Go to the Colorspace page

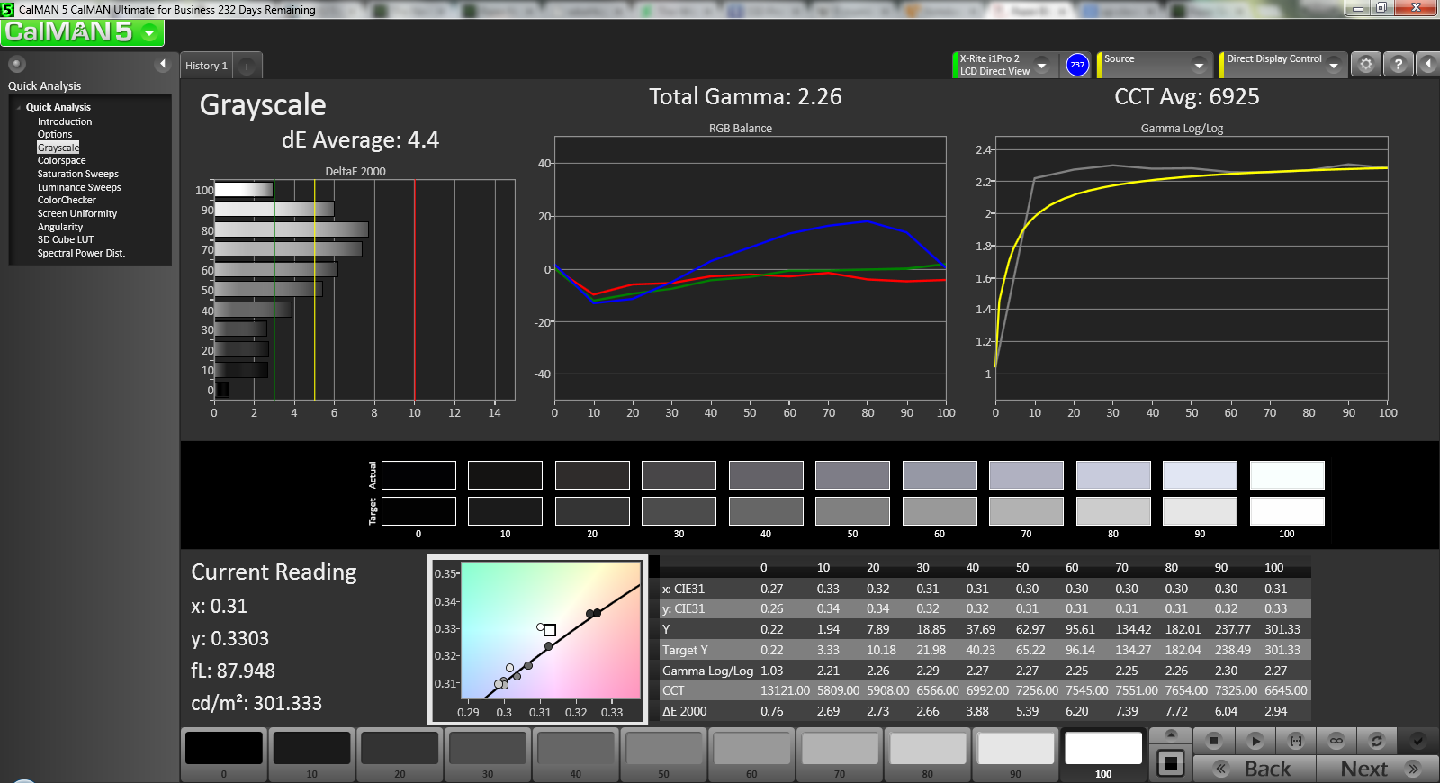click(x=62, y=160)
